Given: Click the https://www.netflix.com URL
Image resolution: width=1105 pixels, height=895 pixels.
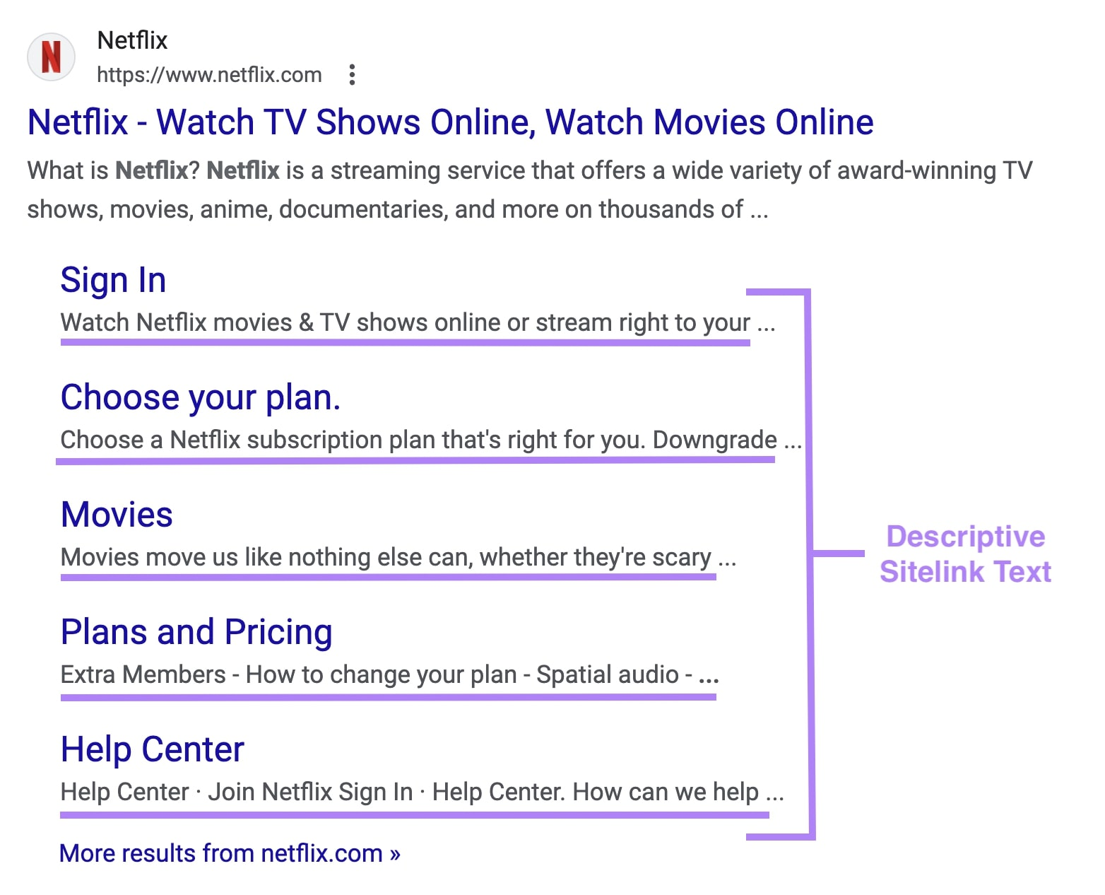Looking at the screenshot, I should tap(209, 75).
